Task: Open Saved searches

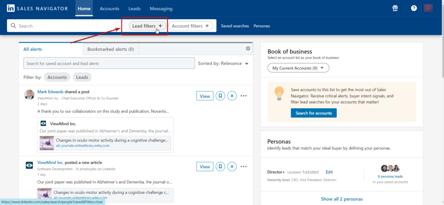Action: click(x=235, y=26)
